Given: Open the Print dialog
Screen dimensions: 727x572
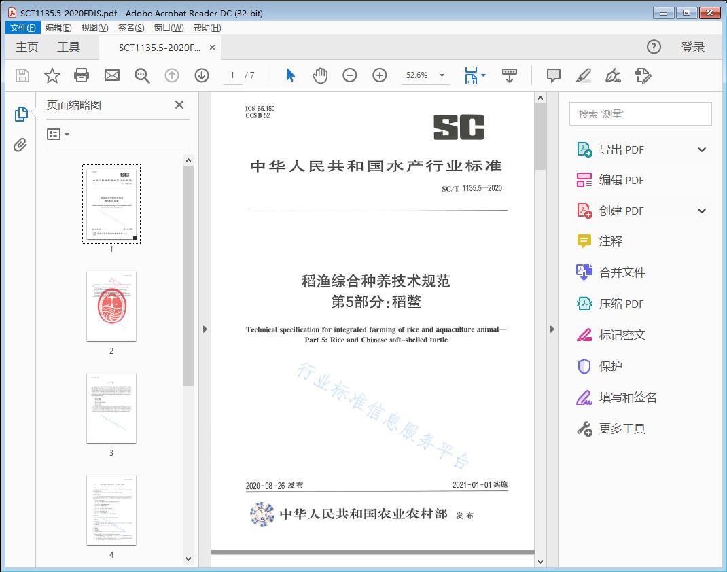Looking at the screenshot, I should pos(82,75).
